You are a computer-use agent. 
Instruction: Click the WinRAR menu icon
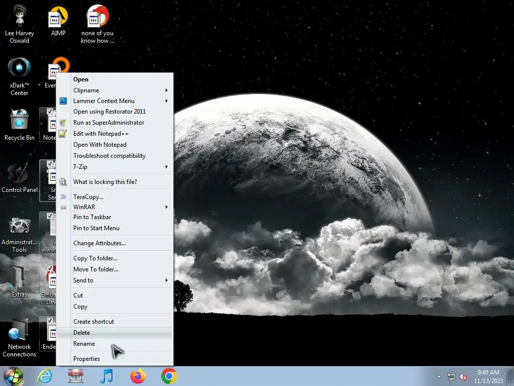[x=64, y=207]
